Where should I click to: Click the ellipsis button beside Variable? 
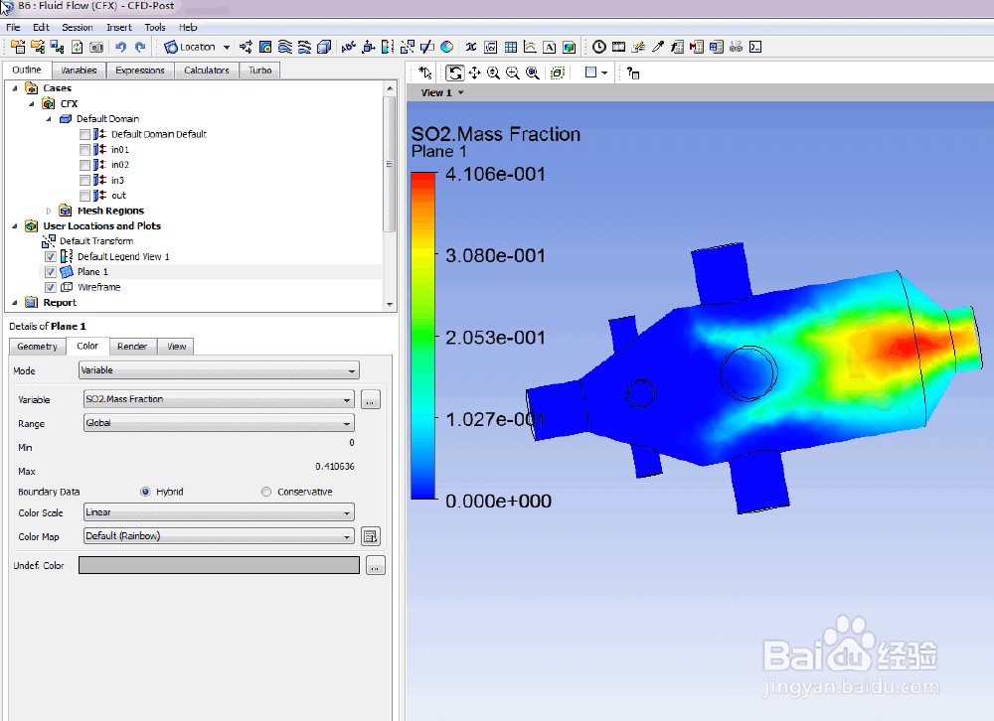(x=370, y=400)
